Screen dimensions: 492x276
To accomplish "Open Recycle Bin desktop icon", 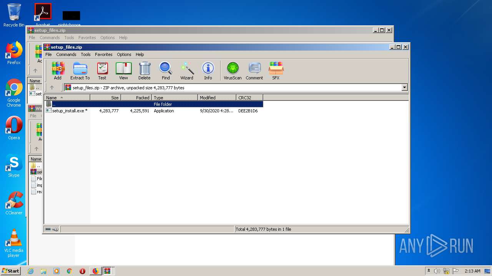I will tap(14, 15).
